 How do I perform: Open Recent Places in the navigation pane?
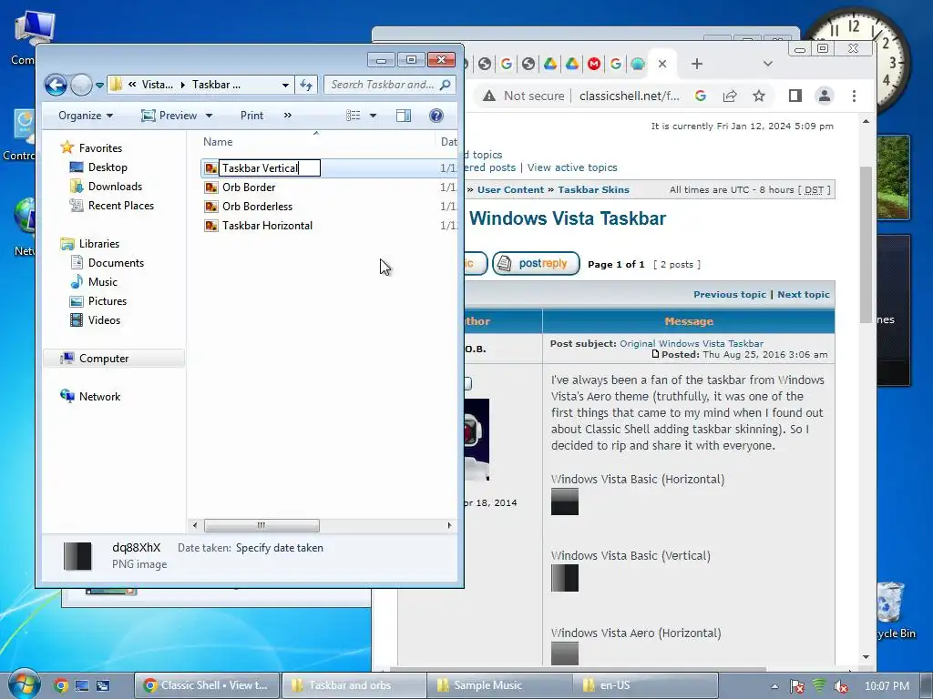click(x=121, y=205)
